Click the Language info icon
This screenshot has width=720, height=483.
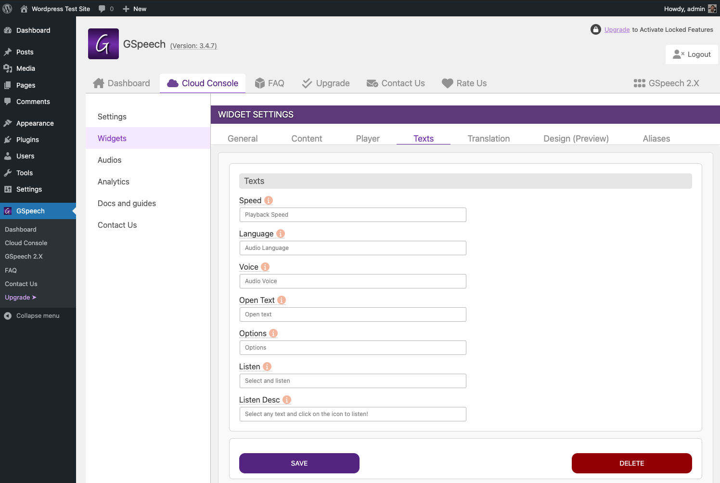point(281,234)
